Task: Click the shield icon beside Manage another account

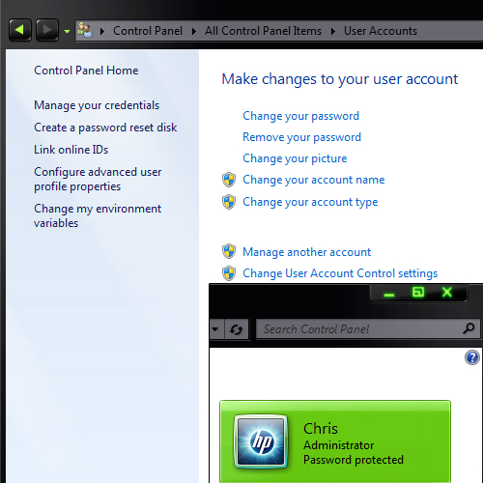Action: point(229,251)
